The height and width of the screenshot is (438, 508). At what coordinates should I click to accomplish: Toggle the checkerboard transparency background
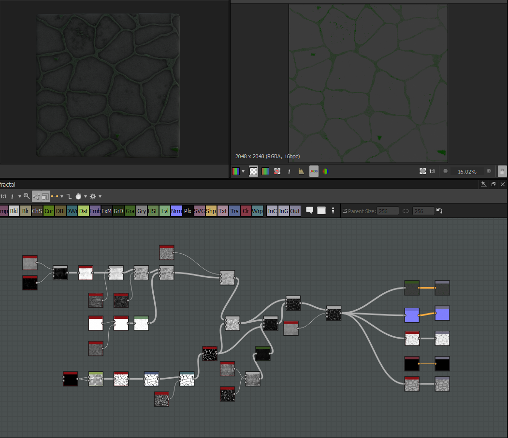(253, 171)
